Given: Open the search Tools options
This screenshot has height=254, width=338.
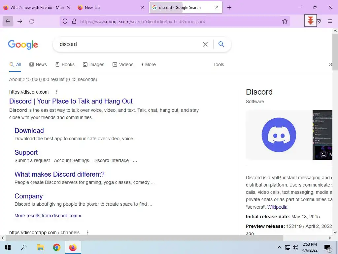Looking at the screenshot, I should 219,64.
